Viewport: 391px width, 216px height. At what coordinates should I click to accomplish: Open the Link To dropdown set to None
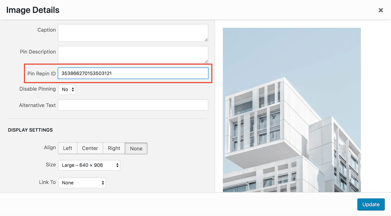click(x=82, y=183)
